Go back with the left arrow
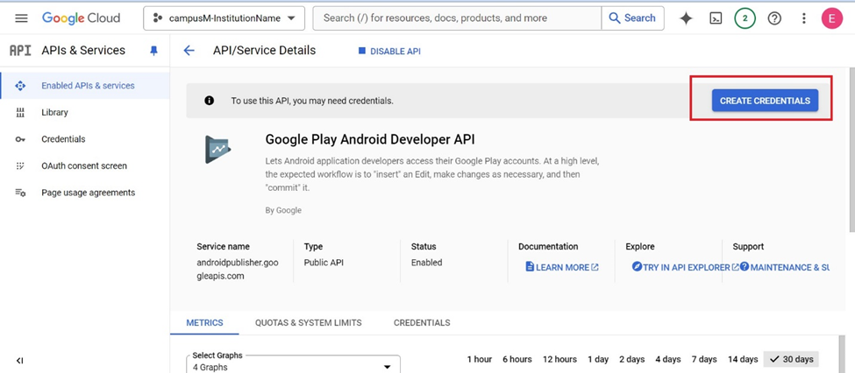 tap(189, 51)
